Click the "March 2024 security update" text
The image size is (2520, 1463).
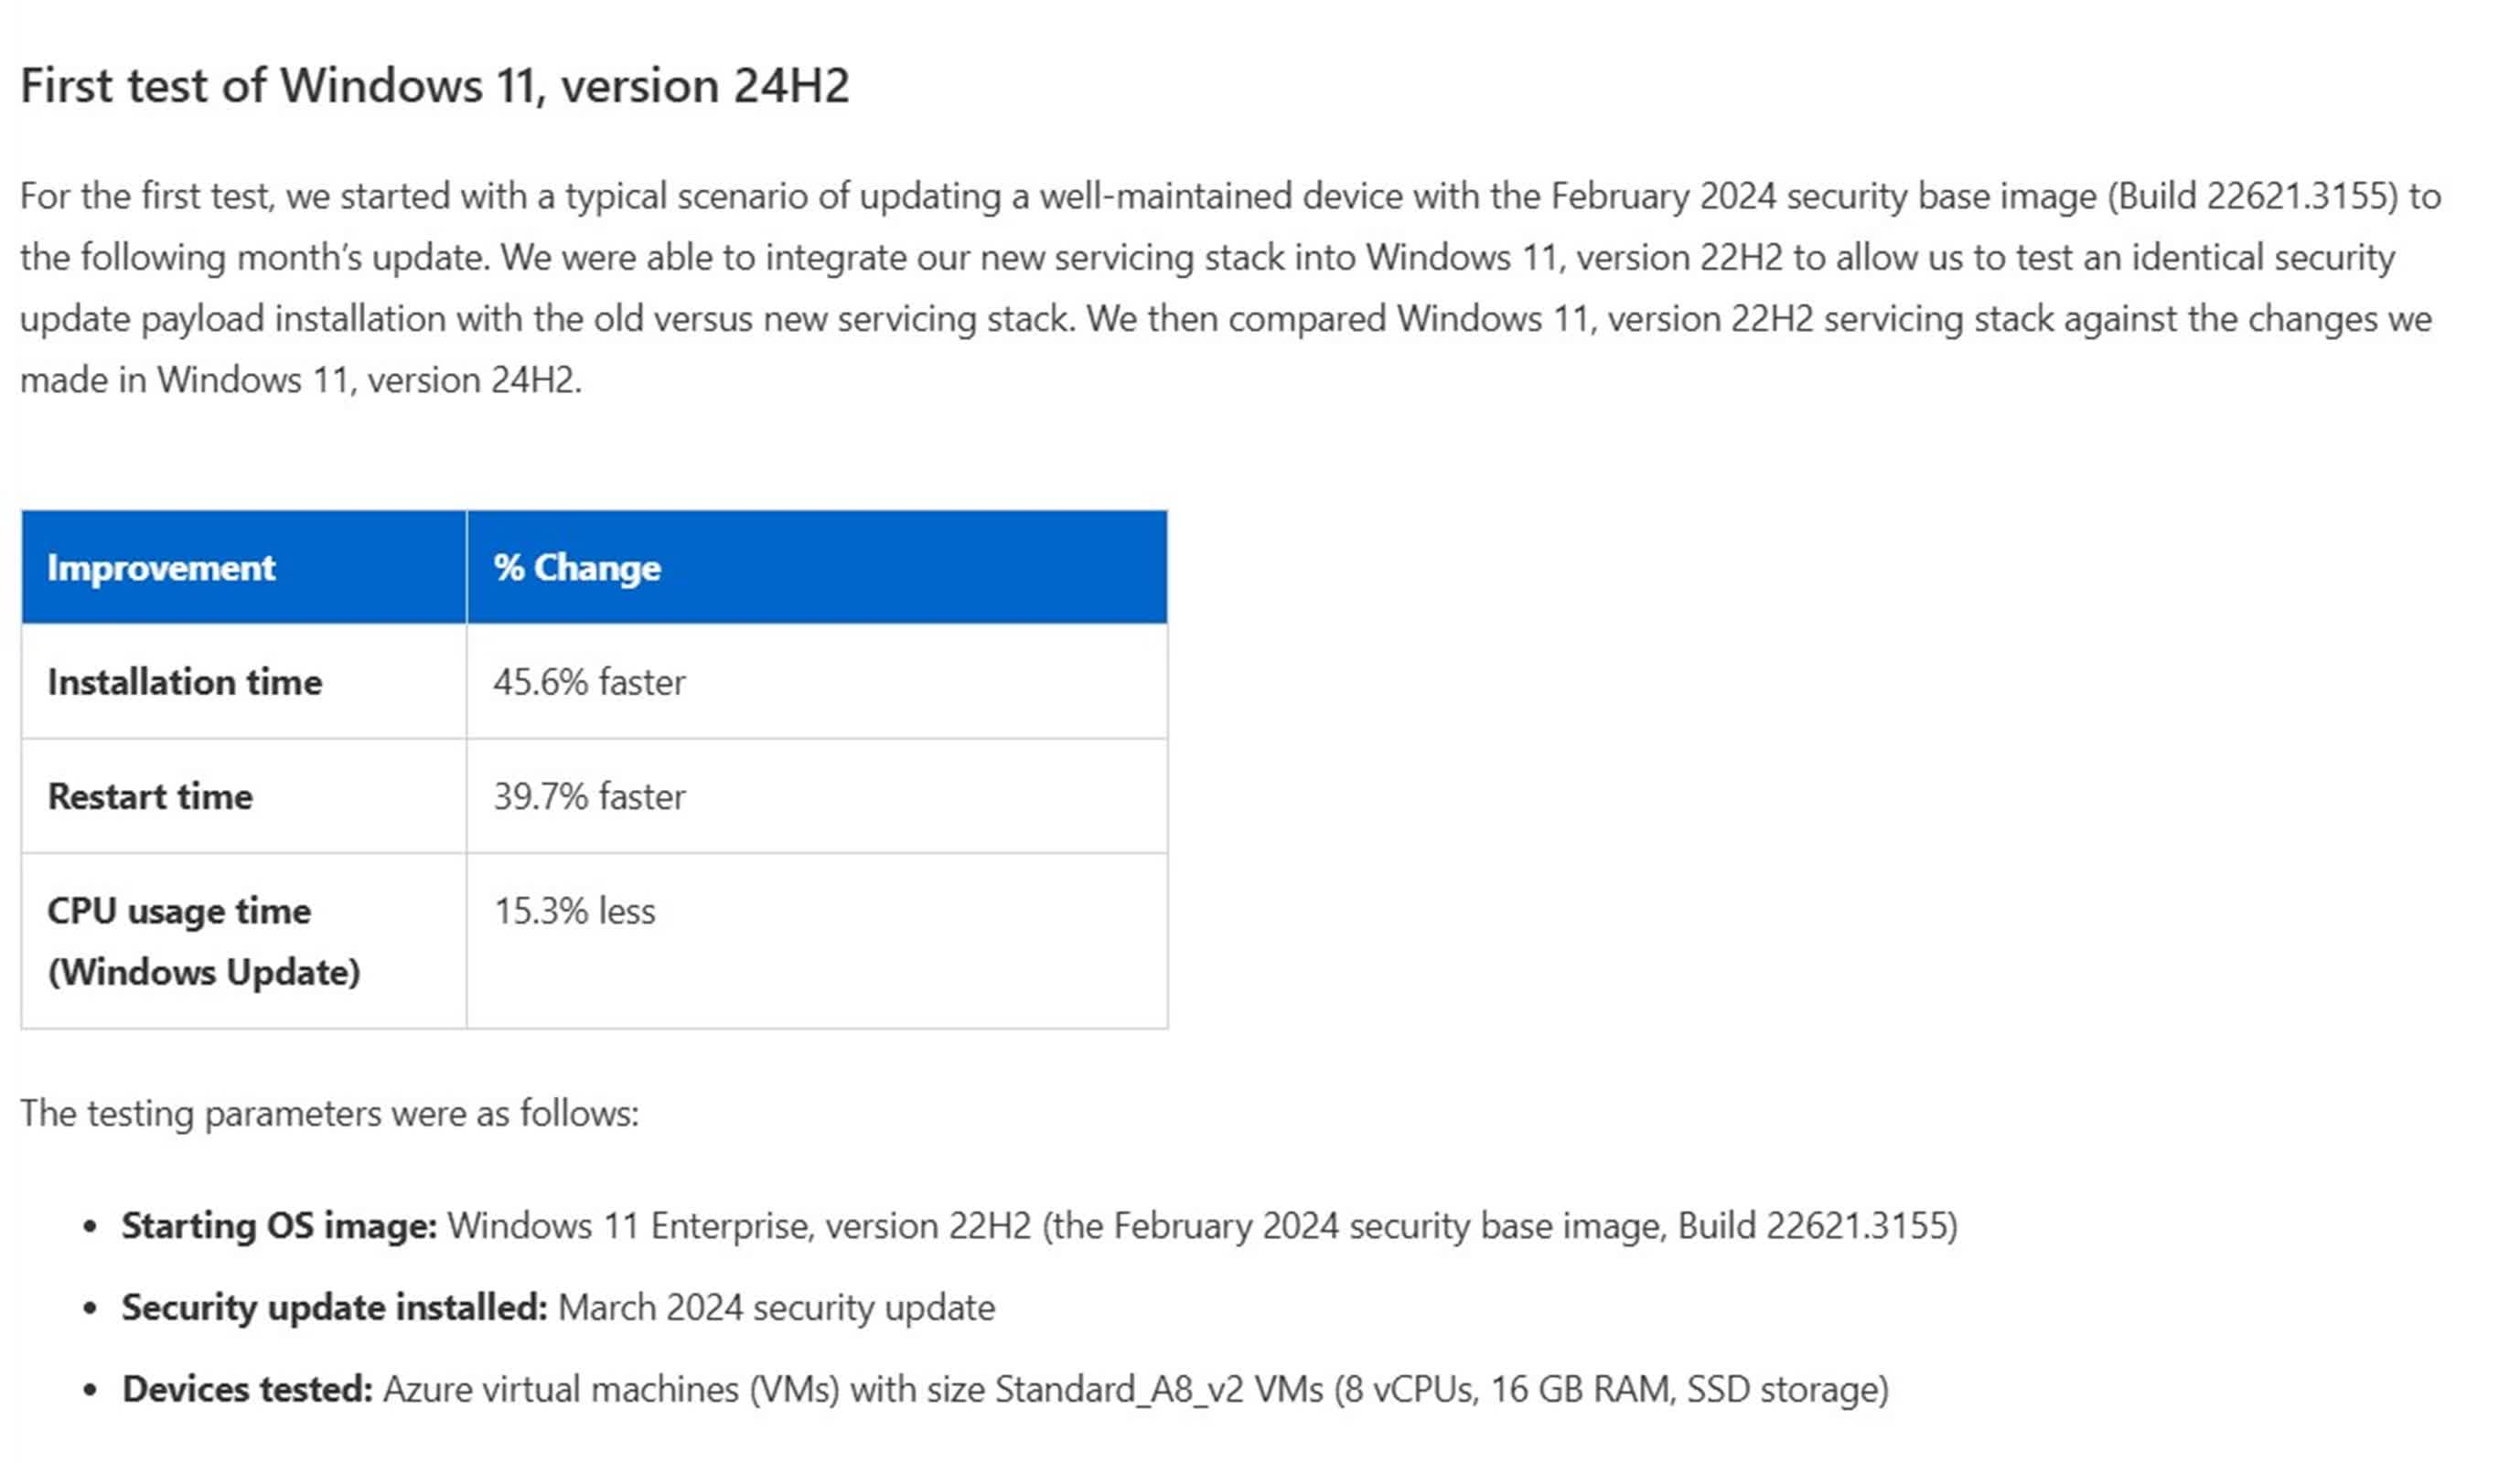(x=776, y=1308)
